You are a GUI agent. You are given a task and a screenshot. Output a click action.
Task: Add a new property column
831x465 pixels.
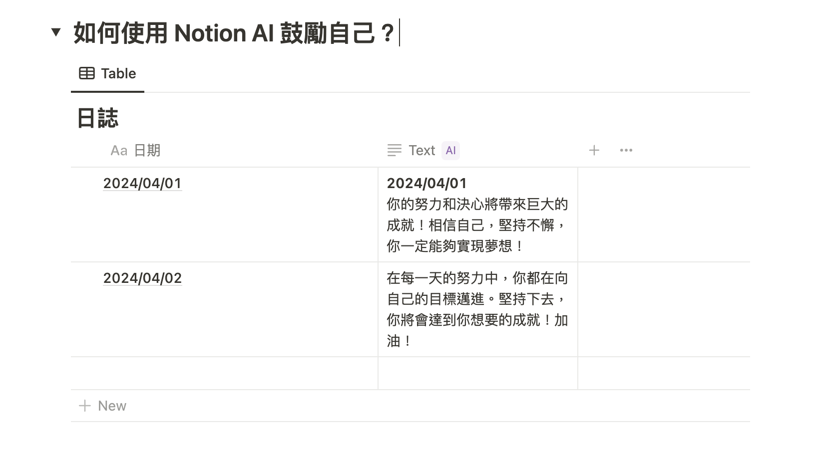pos(594,150)
